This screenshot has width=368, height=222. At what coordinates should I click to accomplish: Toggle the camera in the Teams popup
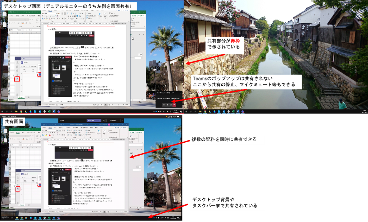pos(164,105)
